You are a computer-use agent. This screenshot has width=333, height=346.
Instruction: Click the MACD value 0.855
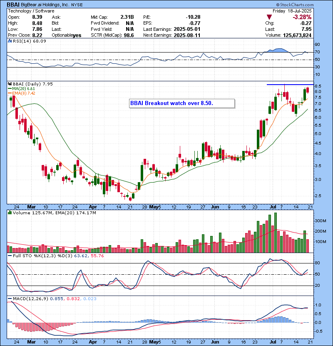(56, 298)
